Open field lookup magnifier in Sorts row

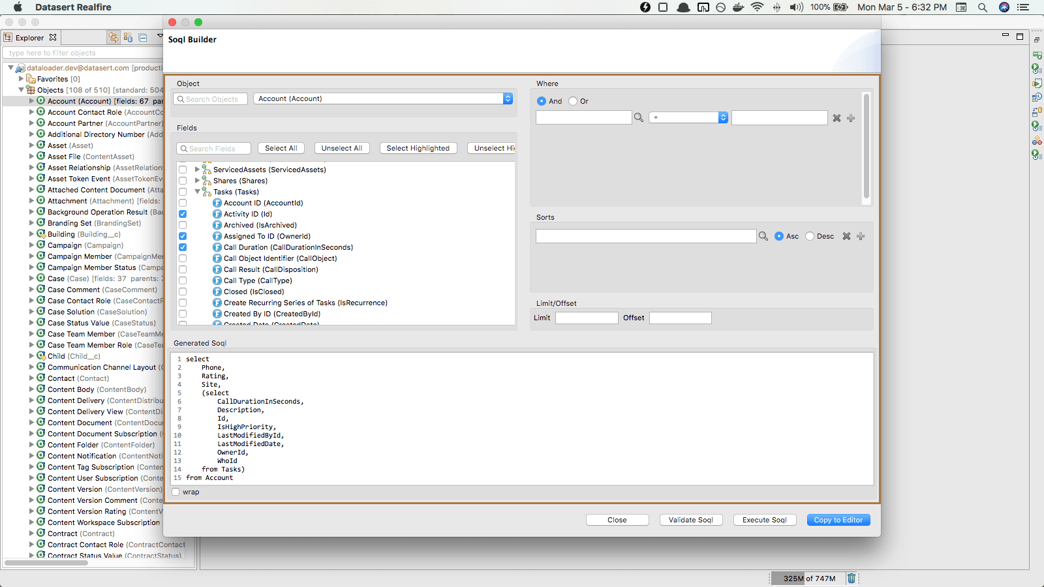click(x=763, y=236)
